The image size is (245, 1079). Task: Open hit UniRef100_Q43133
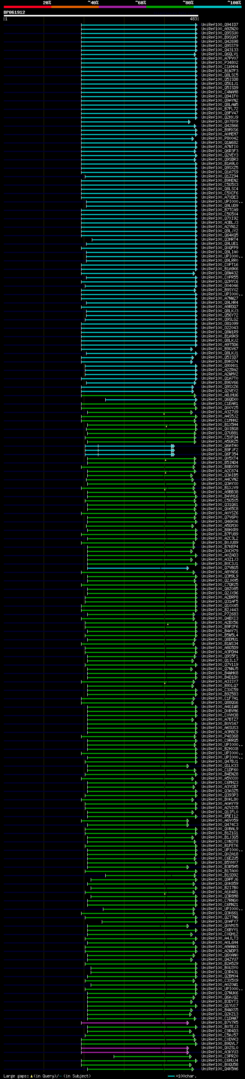pos(220,50)
